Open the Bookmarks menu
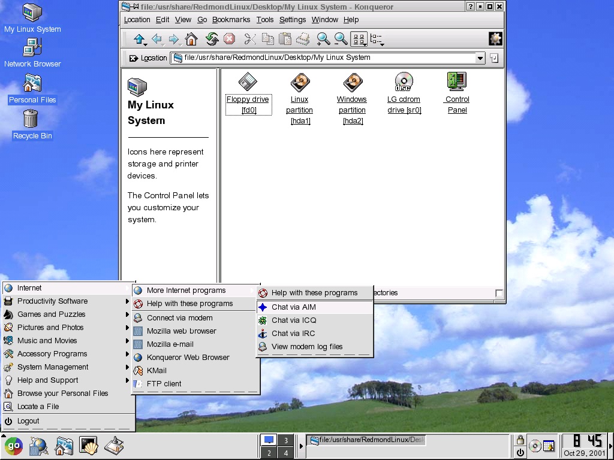This screenshot has width=614, height=460. click(231, 20)
